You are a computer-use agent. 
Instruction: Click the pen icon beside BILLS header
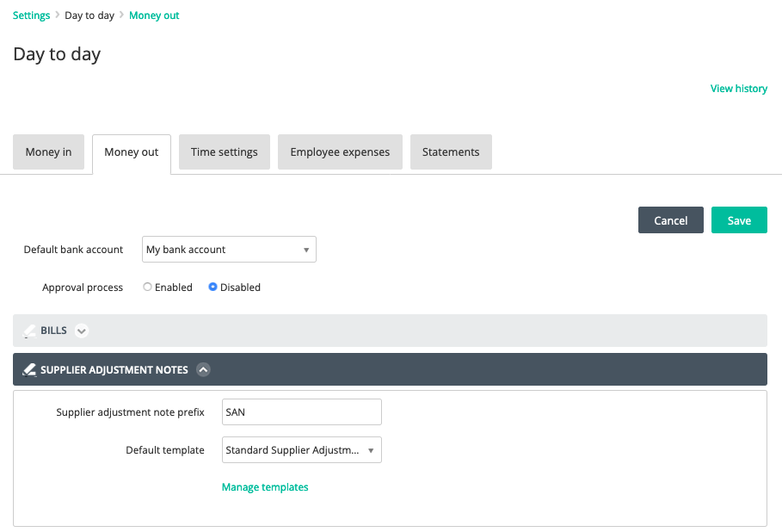tap(30, 331)
